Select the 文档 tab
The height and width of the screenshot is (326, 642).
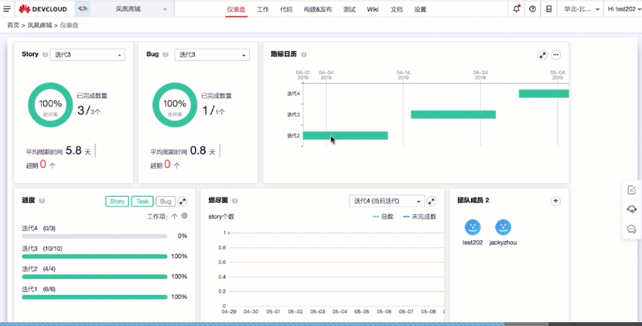(397, 9)
